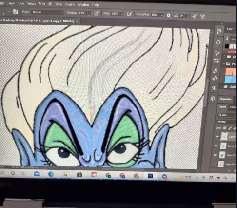Open the Glyphs panel icon in the dock
The image size is (237, 208).
coord(214,88)
